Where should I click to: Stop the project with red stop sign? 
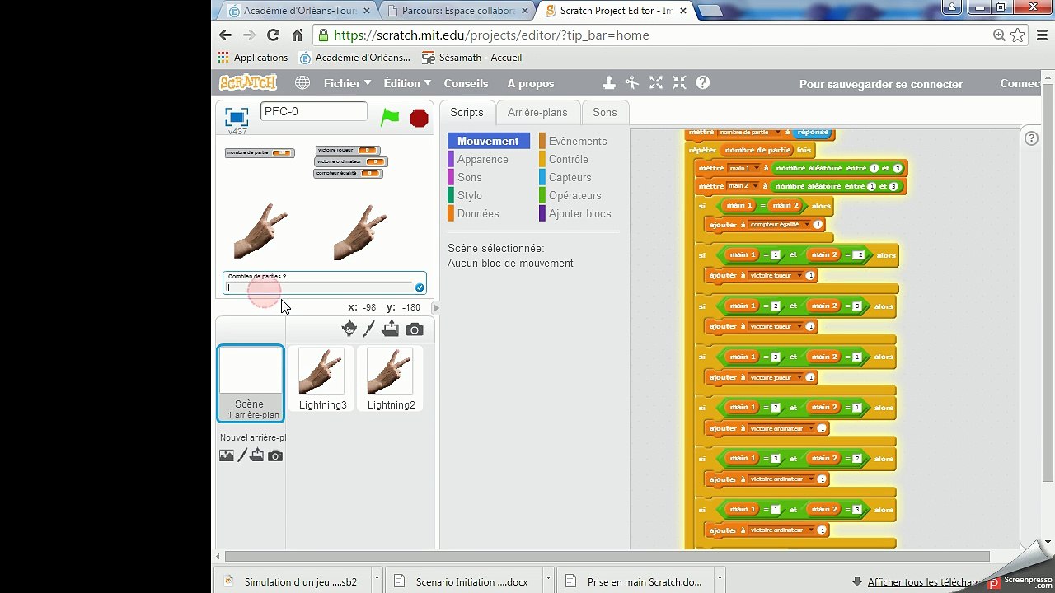[x=419, y=118]
